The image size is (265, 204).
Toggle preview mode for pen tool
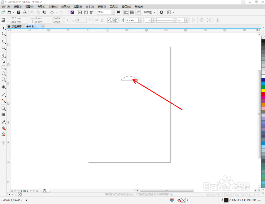pos(110,20)
